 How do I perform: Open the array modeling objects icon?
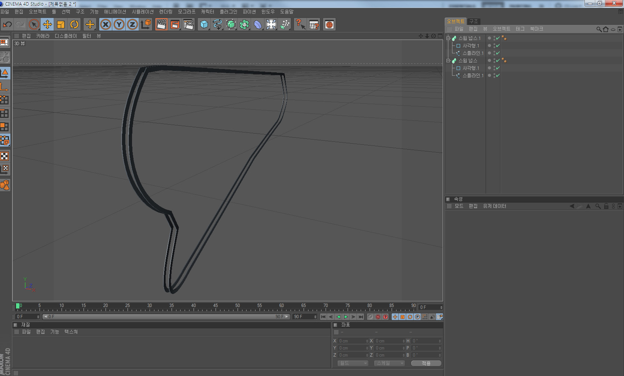pos(244,25)
